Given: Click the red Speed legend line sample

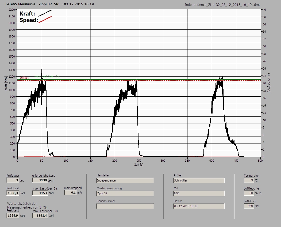Looking at the screenshot, I should tap(45, 20).
